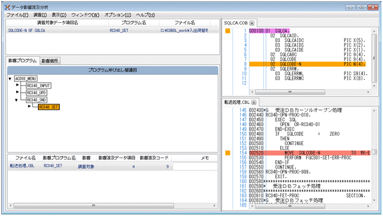Click the SQLCA.COB vertical scrollbar down arrow

374,87
